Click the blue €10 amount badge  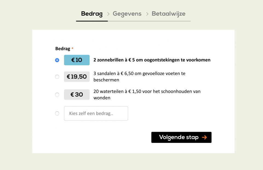[77, 60]
